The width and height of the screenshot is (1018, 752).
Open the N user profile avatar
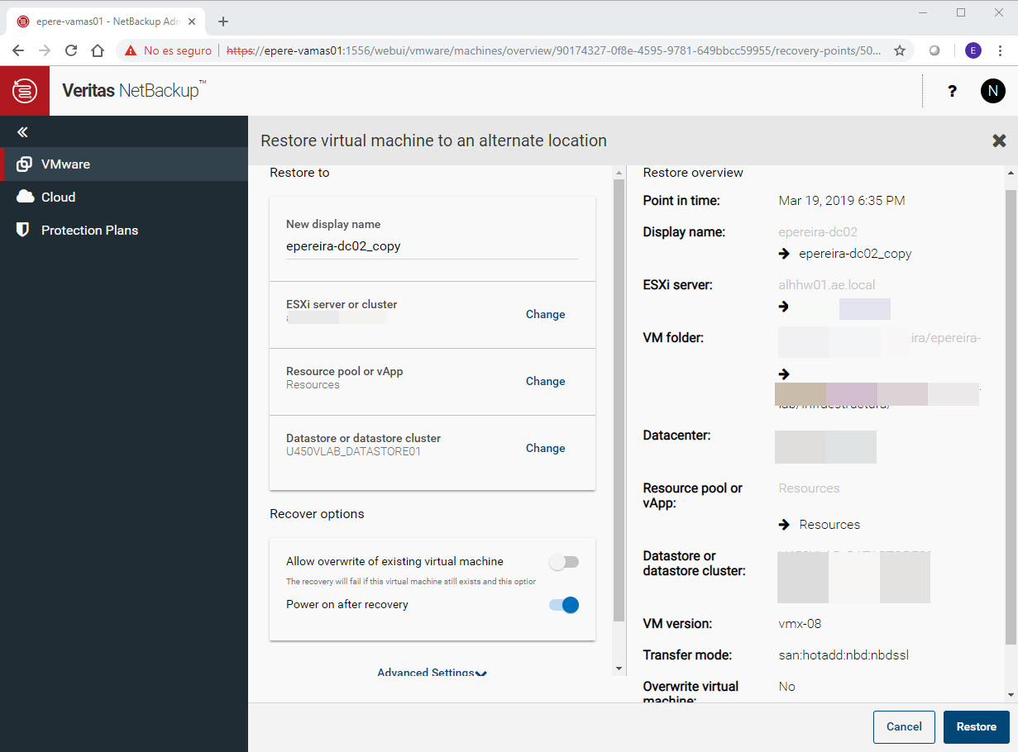click(x=992, y=91)
